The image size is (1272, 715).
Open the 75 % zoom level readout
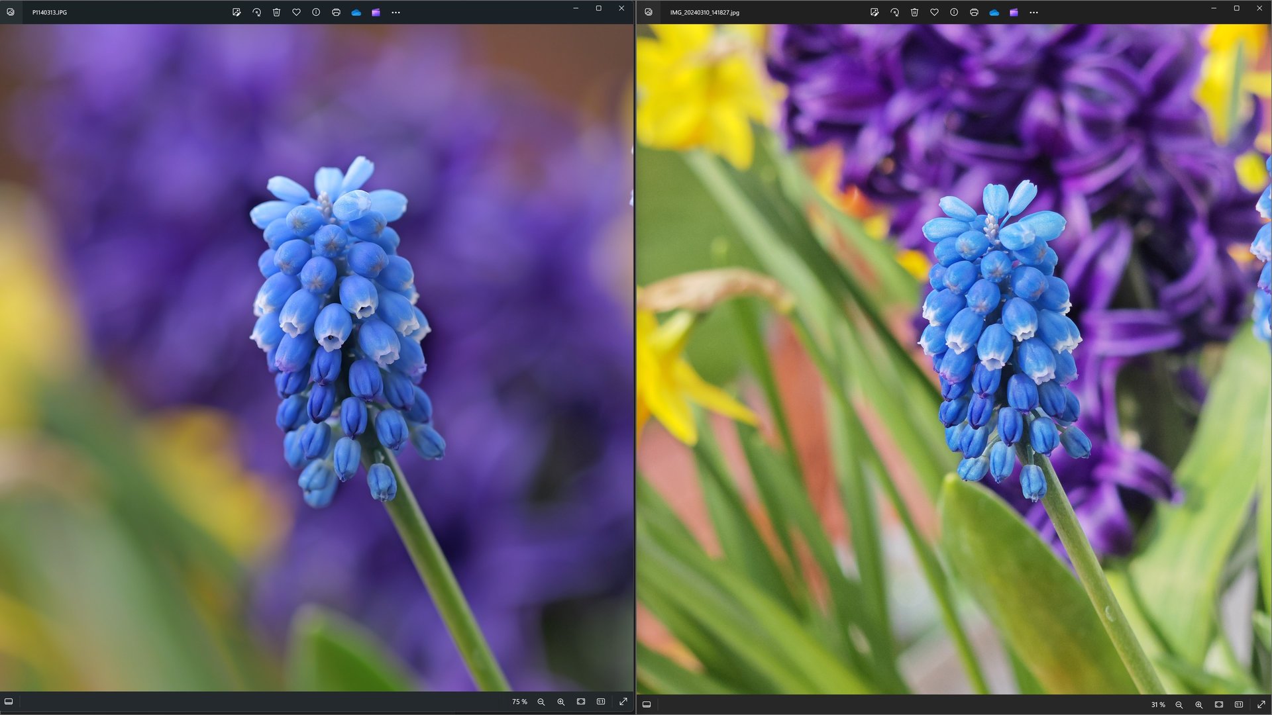pyautogui.click(x=519, y=702)
